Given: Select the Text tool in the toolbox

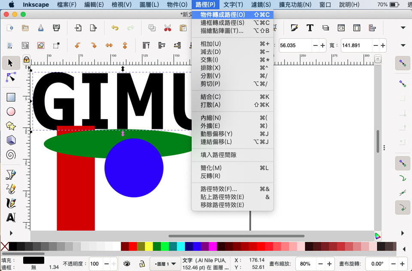Looking at the screenshot, I should [x=11, y=218].
